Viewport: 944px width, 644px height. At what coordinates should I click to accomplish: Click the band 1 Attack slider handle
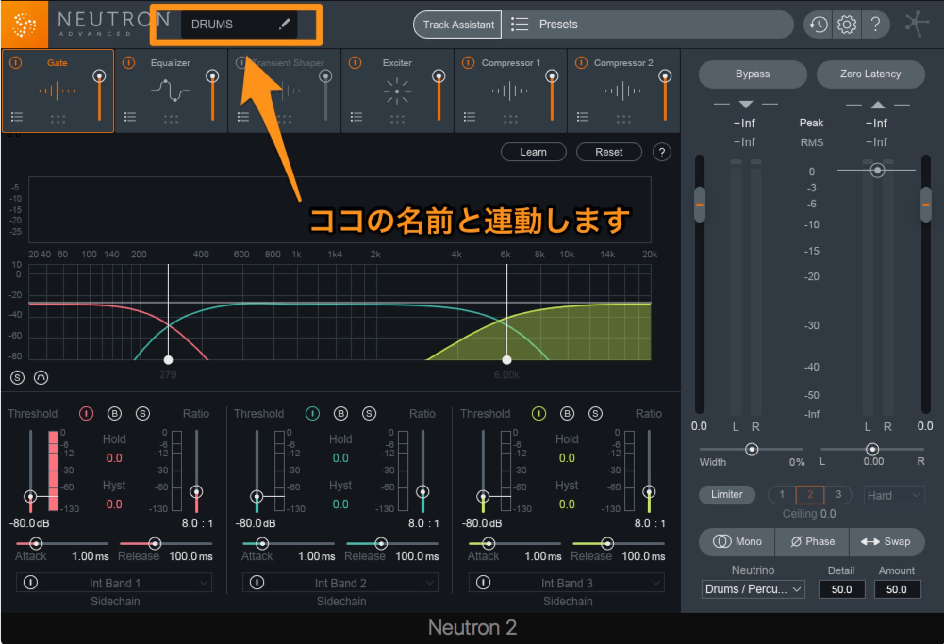point(35,544)
